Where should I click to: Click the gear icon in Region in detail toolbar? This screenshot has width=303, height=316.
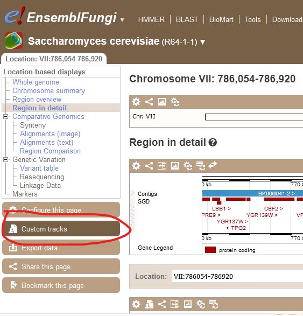(x=136, y=166)
